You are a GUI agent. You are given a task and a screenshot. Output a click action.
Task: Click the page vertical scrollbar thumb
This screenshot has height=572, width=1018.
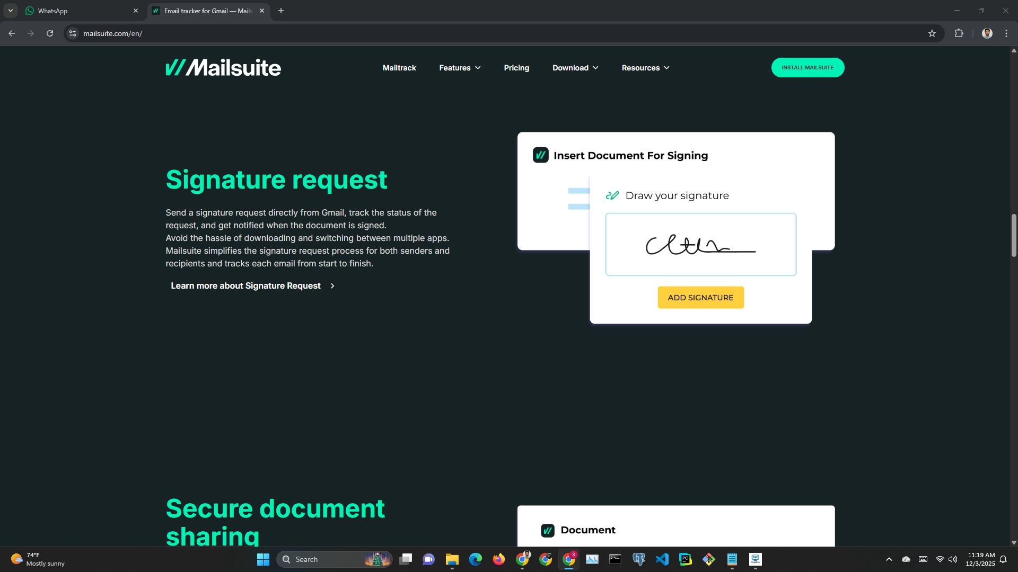tap(1013, 236)
